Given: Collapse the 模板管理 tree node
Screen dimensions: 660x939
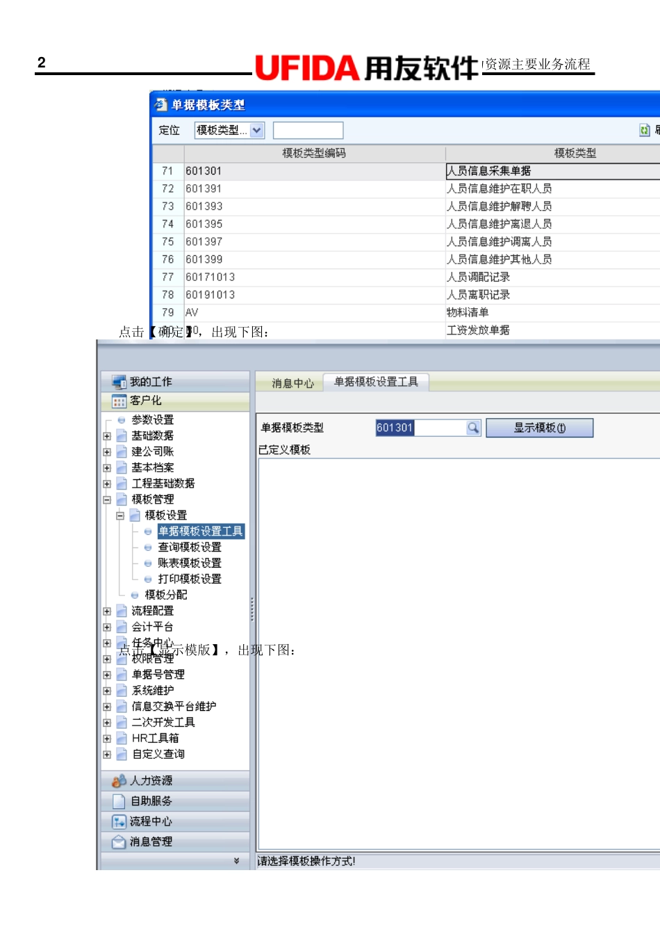Looking at the screenshot, I should pos(107,500).
